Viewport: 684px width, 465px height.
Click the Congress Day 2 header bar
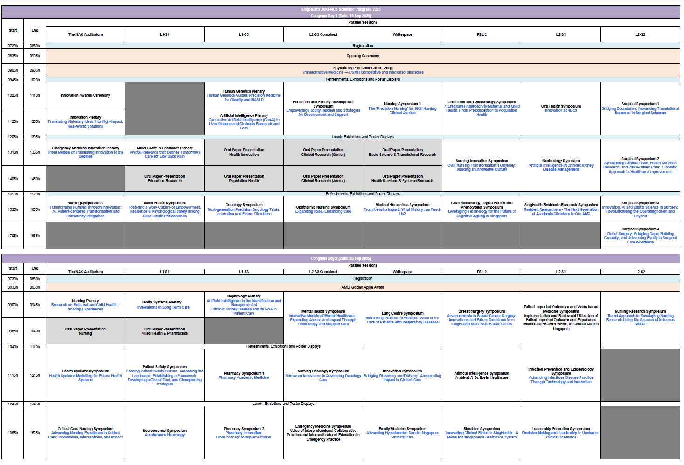341,258
